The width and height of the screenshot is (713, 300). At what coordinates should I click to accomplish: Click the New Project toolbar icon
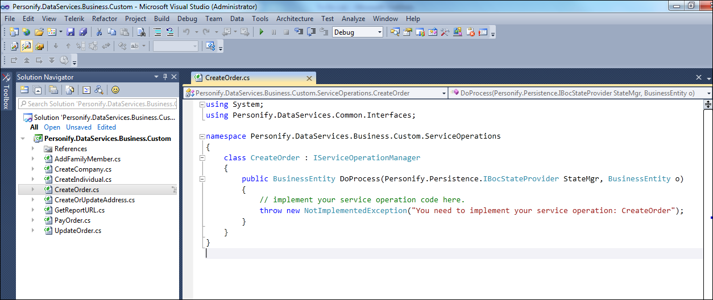point(14,32)
